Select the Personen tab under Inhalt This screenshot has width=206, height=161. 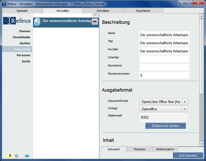click(140, 149)
